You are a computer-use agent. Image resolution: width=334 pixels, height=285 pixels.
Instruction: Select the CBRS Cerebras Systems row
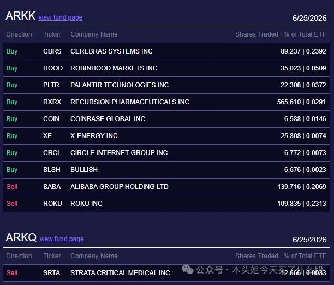tap(166, 51)
